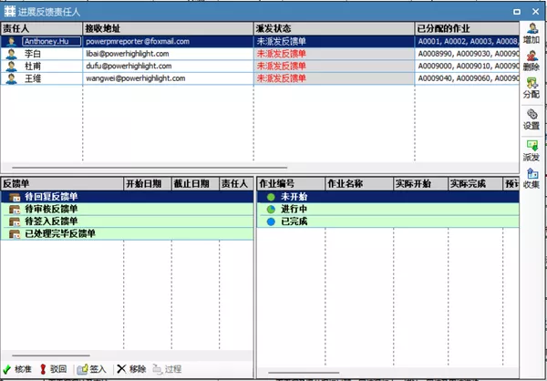This screenshot has height=381, width=547.
Task: Click the 收集 (Collect) icon
Action: click(x=532, y=173)
